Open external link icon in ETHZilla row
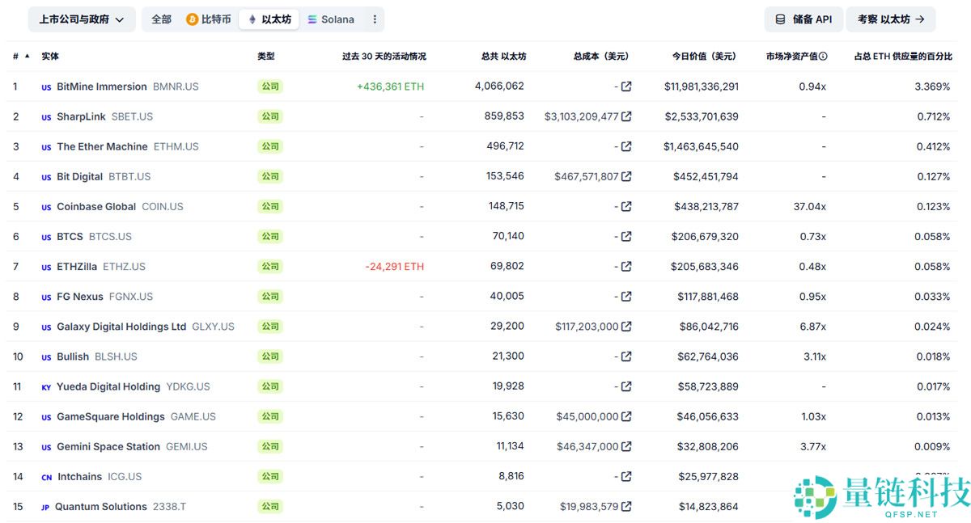 [626, 266]
